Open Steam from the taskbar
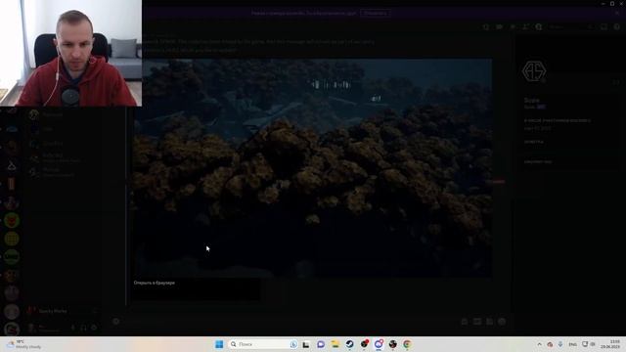 (350, 344)
